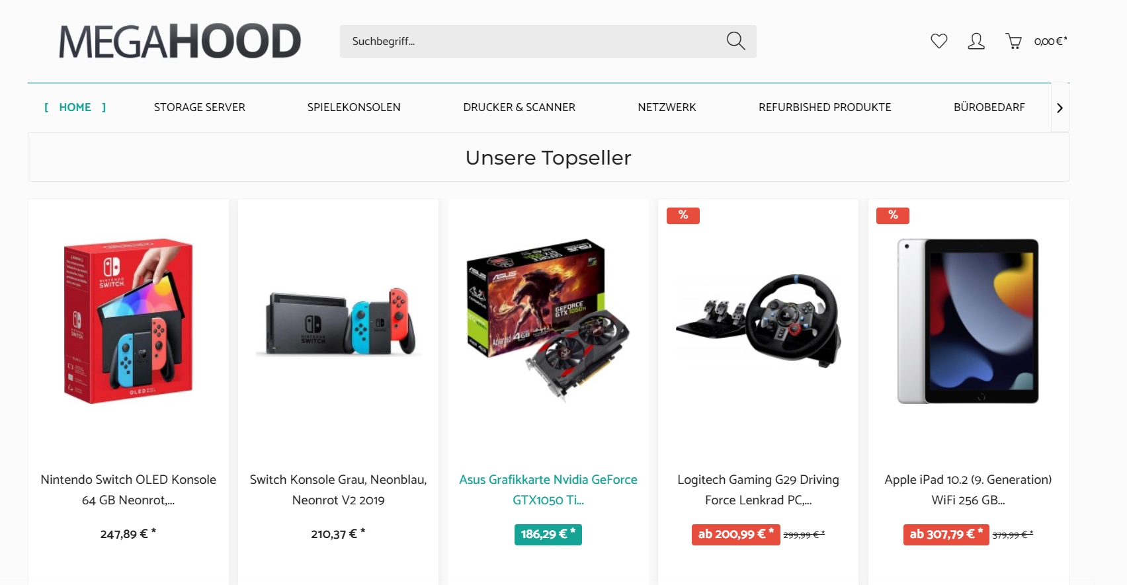Open the STORAGE SERVER category
The image size is (1127, 585).
[x=200, y=107]
